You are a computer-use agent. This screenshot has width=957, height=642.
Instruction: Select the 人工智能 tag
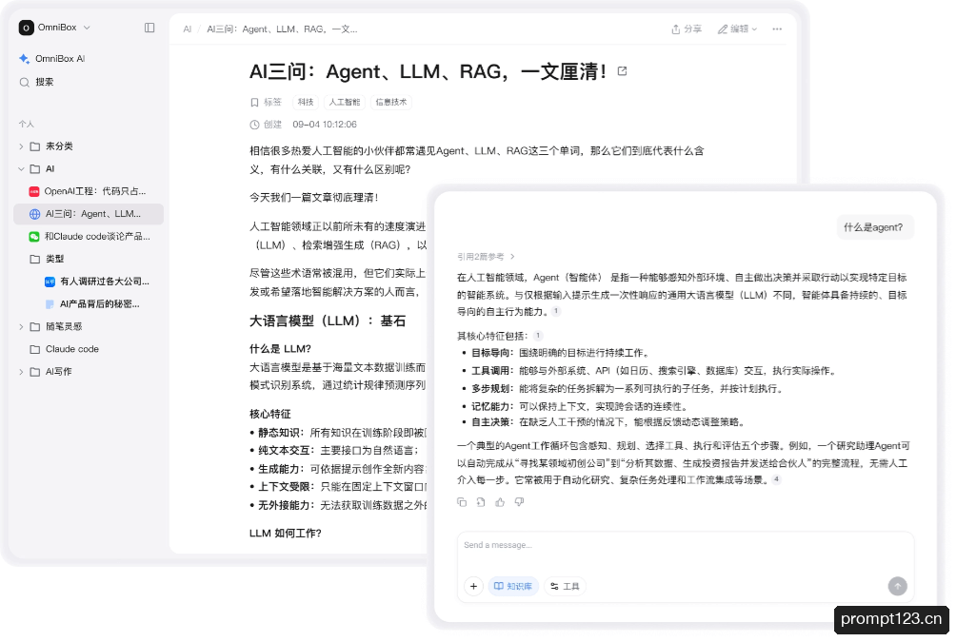(x=344, y=103)
